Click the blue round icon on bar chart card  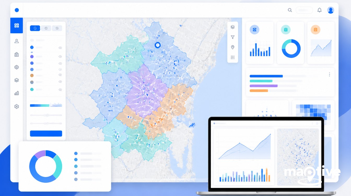click(254, 30)
